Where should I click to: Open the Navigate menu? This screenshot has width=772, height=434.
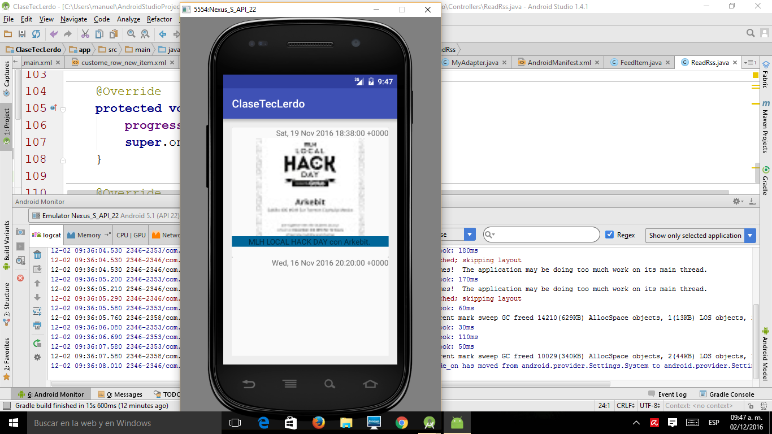pos(74,19)
